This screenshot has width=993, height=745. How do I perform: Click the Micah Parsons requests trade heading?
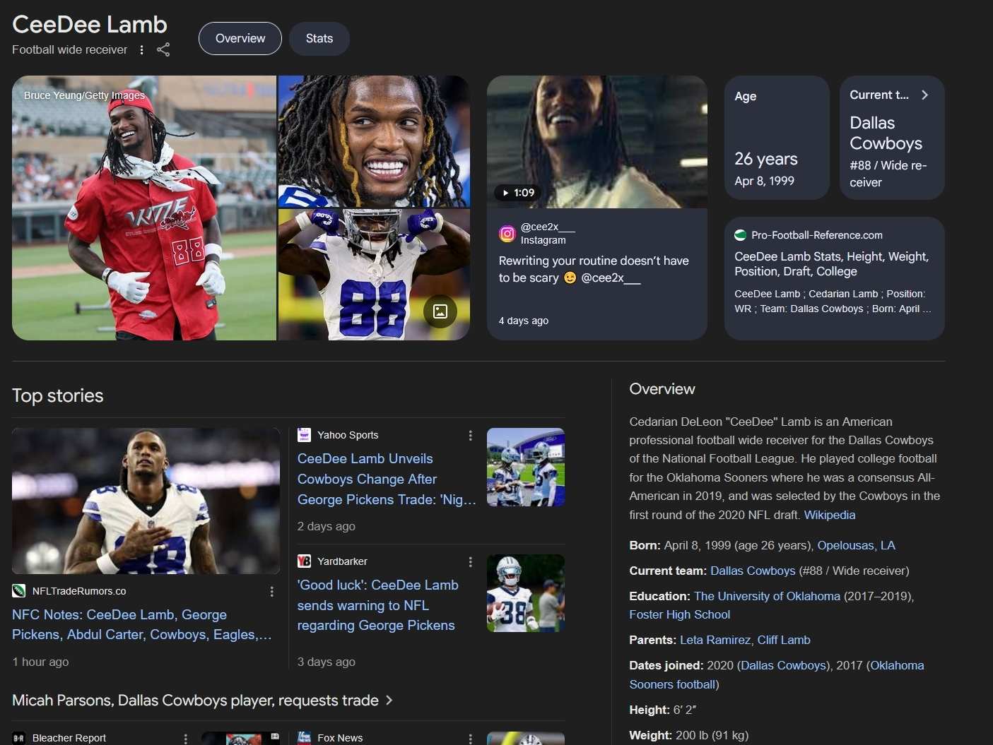196,701
